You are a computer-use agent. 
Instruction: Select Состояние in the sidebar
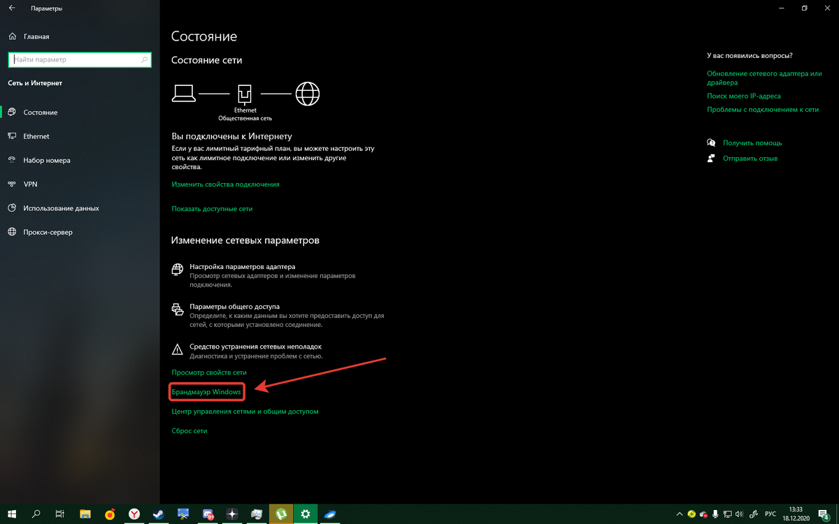(x=41, y=112)
